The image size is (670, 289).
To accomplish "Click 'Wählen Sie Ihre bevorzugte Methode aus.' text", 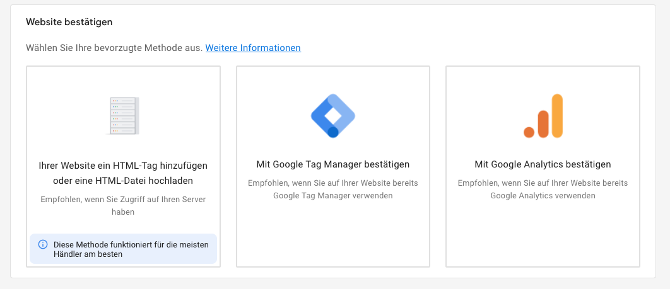I will click(x=114, y=48).
